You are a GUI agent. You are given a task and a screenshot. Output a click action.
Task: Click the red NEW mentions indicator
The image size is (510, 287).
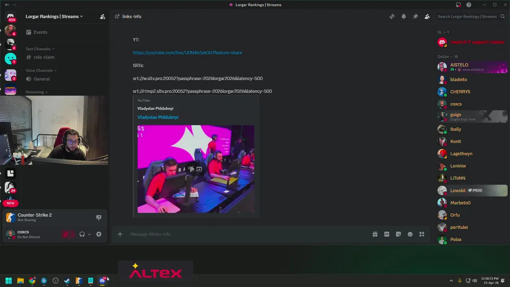coord(10,203)
